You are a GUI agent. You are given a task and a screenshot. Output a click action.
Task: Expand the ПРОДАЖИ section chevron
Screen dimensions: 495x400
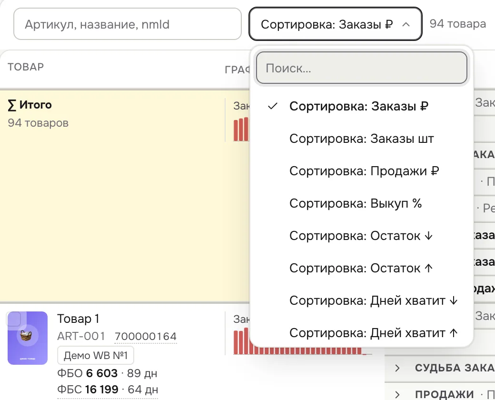[x=397, y=394]
